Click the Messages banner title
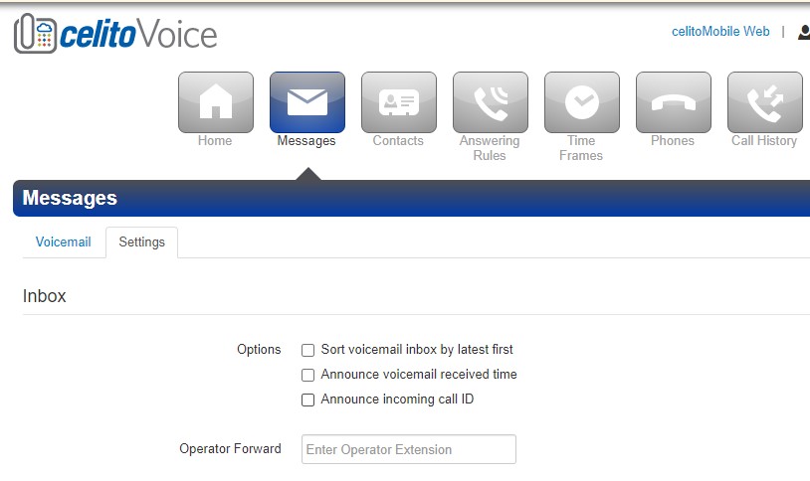This screenshot has width=810, height=481. tap(70, 198)
